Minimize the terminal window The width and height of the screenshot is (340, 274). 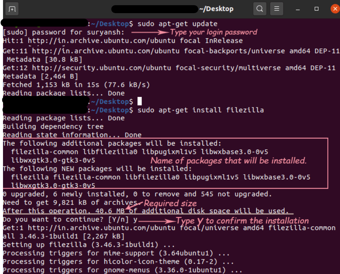[298, 9]
